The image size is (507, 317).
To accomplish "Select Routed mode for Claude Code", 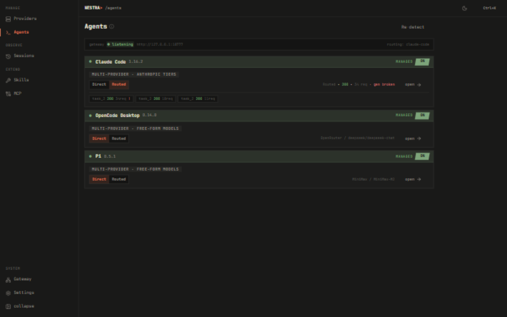I will 119,85.
